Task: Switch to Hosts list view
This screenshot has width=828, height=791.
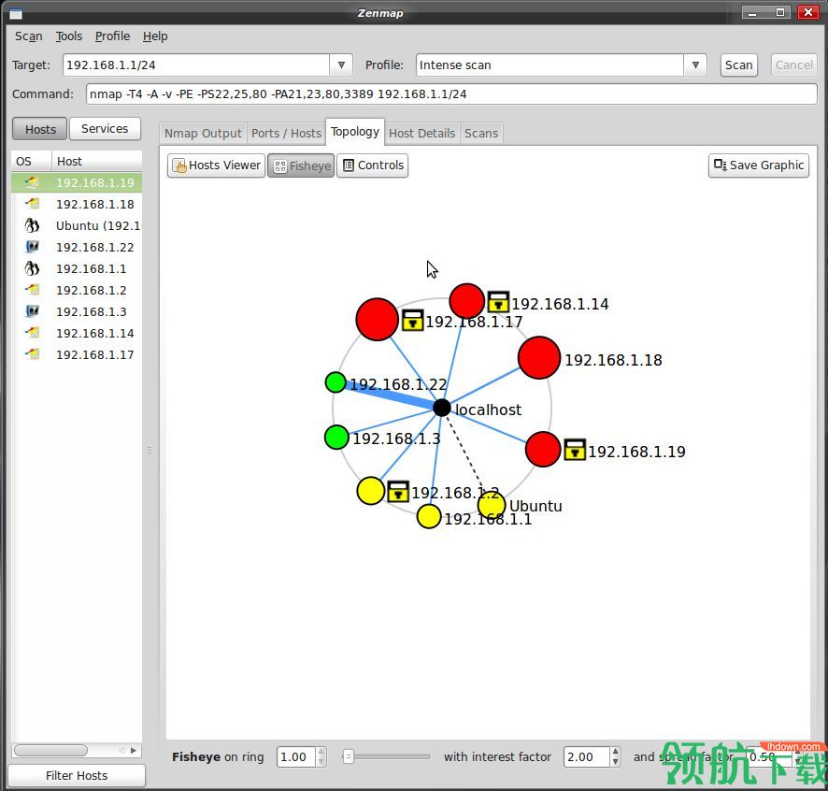Action: tap(39, 129)
